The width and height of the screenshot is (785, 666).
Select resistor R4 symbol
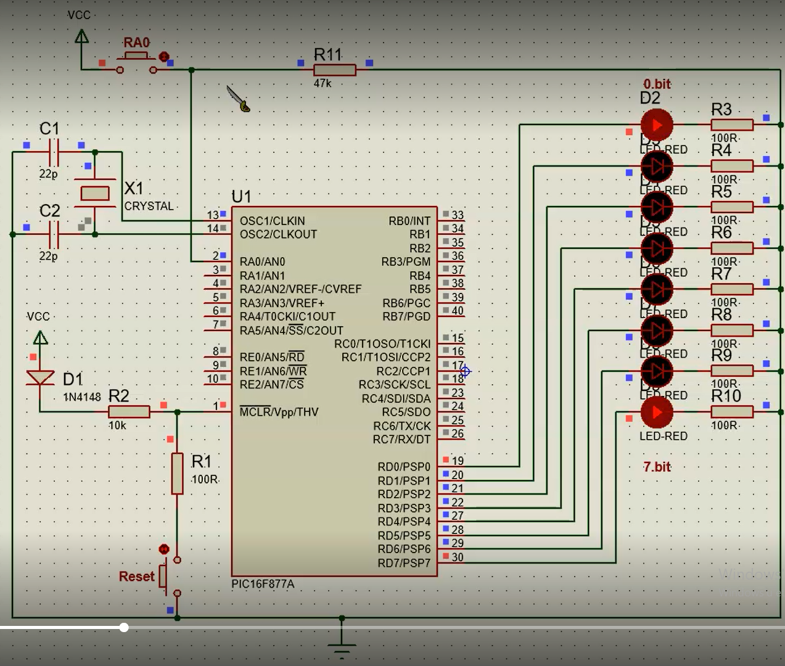tap(732, 166)
